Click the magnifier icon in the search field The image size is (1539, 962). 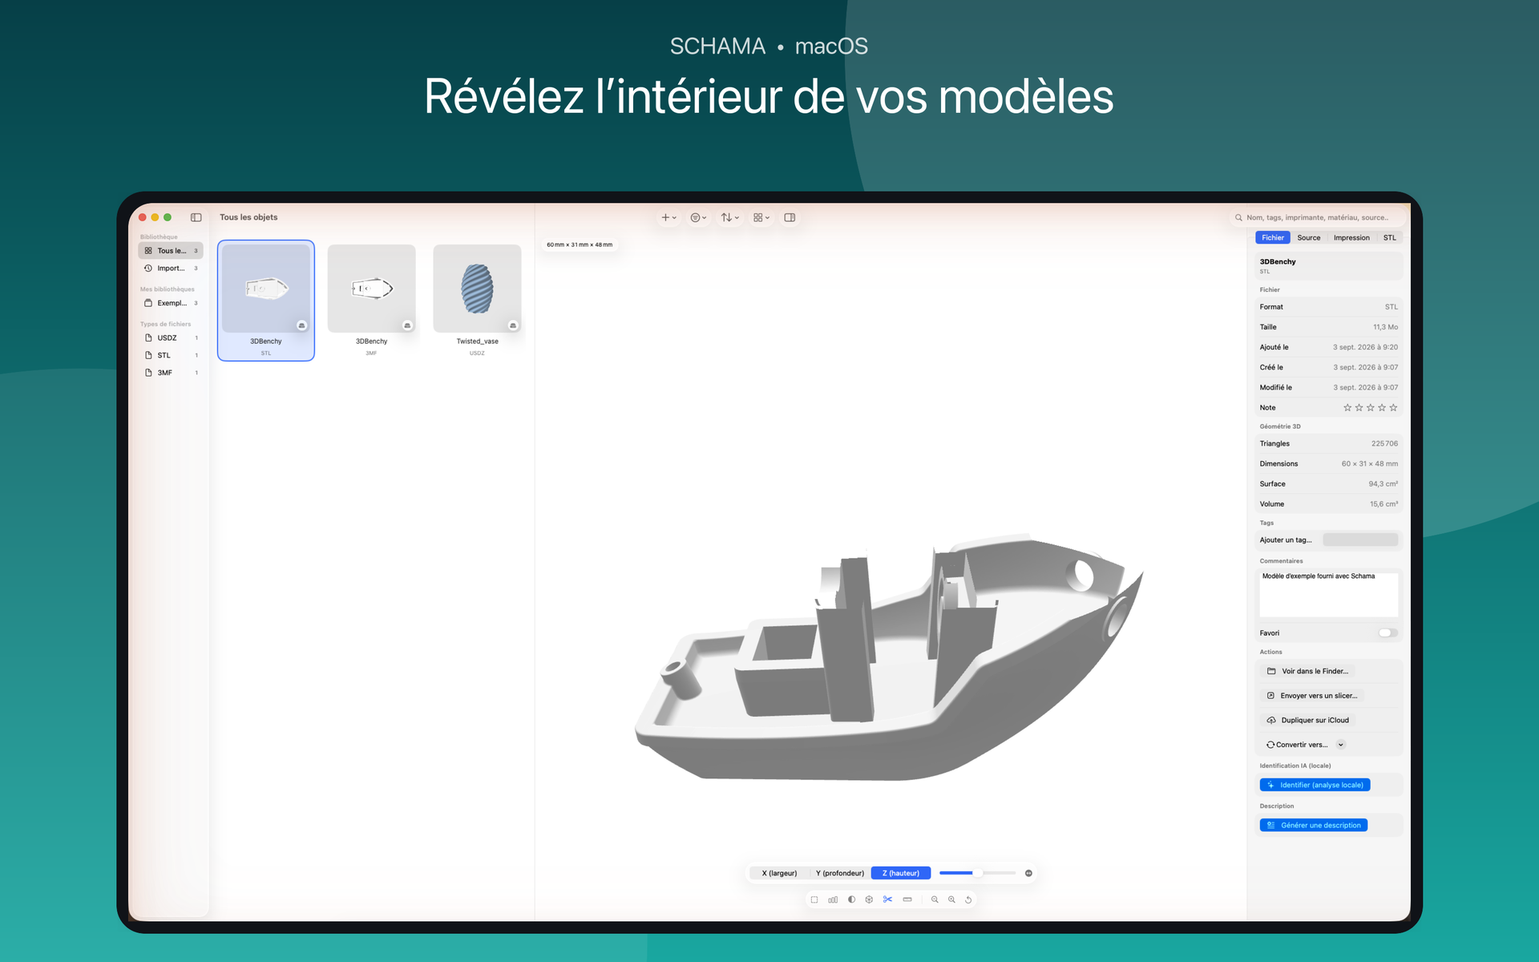(x=1238, y=217)
